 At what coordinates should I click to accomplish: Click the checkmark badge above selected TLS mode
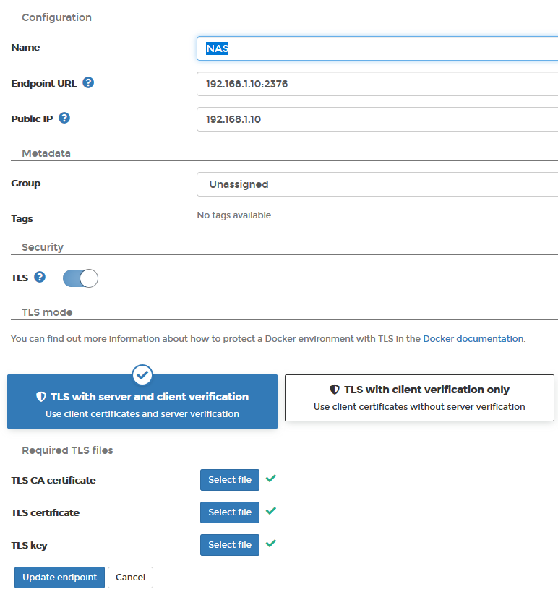(142, 374)
